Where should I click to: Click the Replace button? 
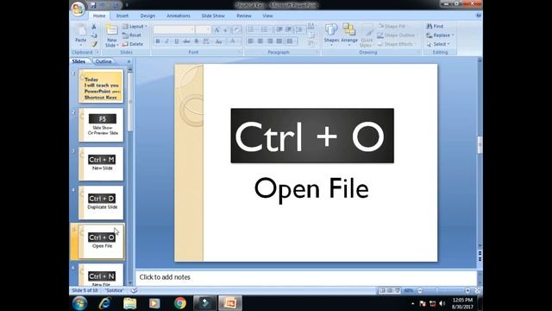click(440, 35)
